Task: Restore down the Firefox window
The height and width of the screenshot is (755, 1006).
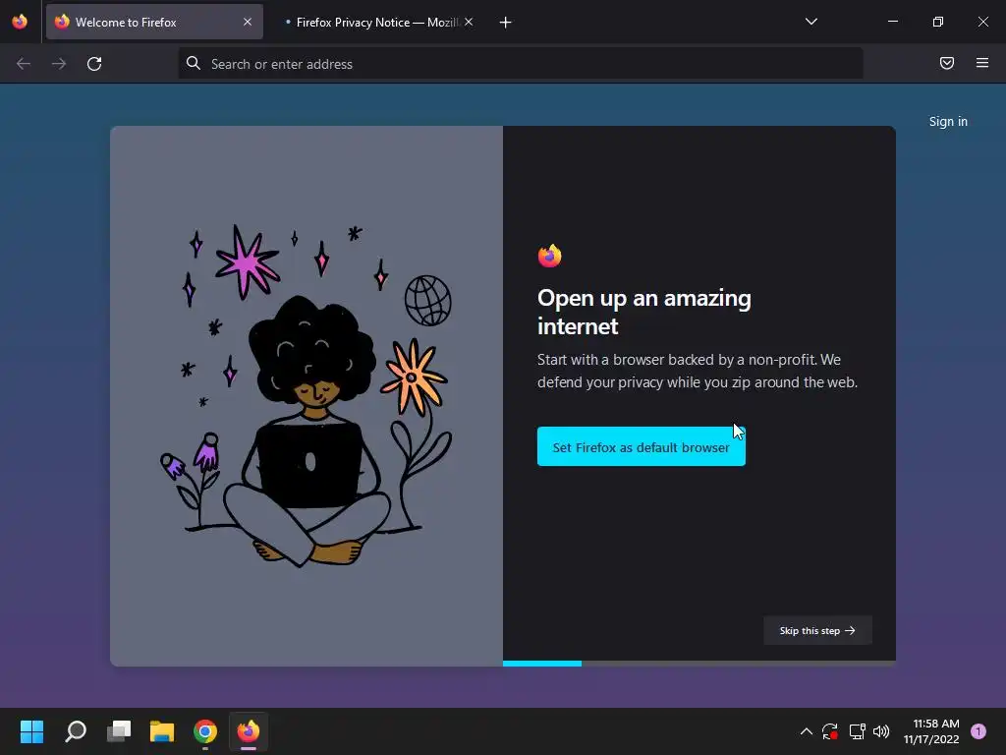Action: [x=938, y=22]
